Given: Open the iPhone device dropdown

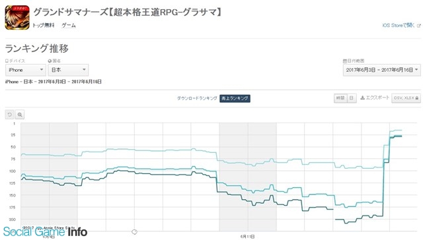Looking at the screenshot, I should [26, 70].
